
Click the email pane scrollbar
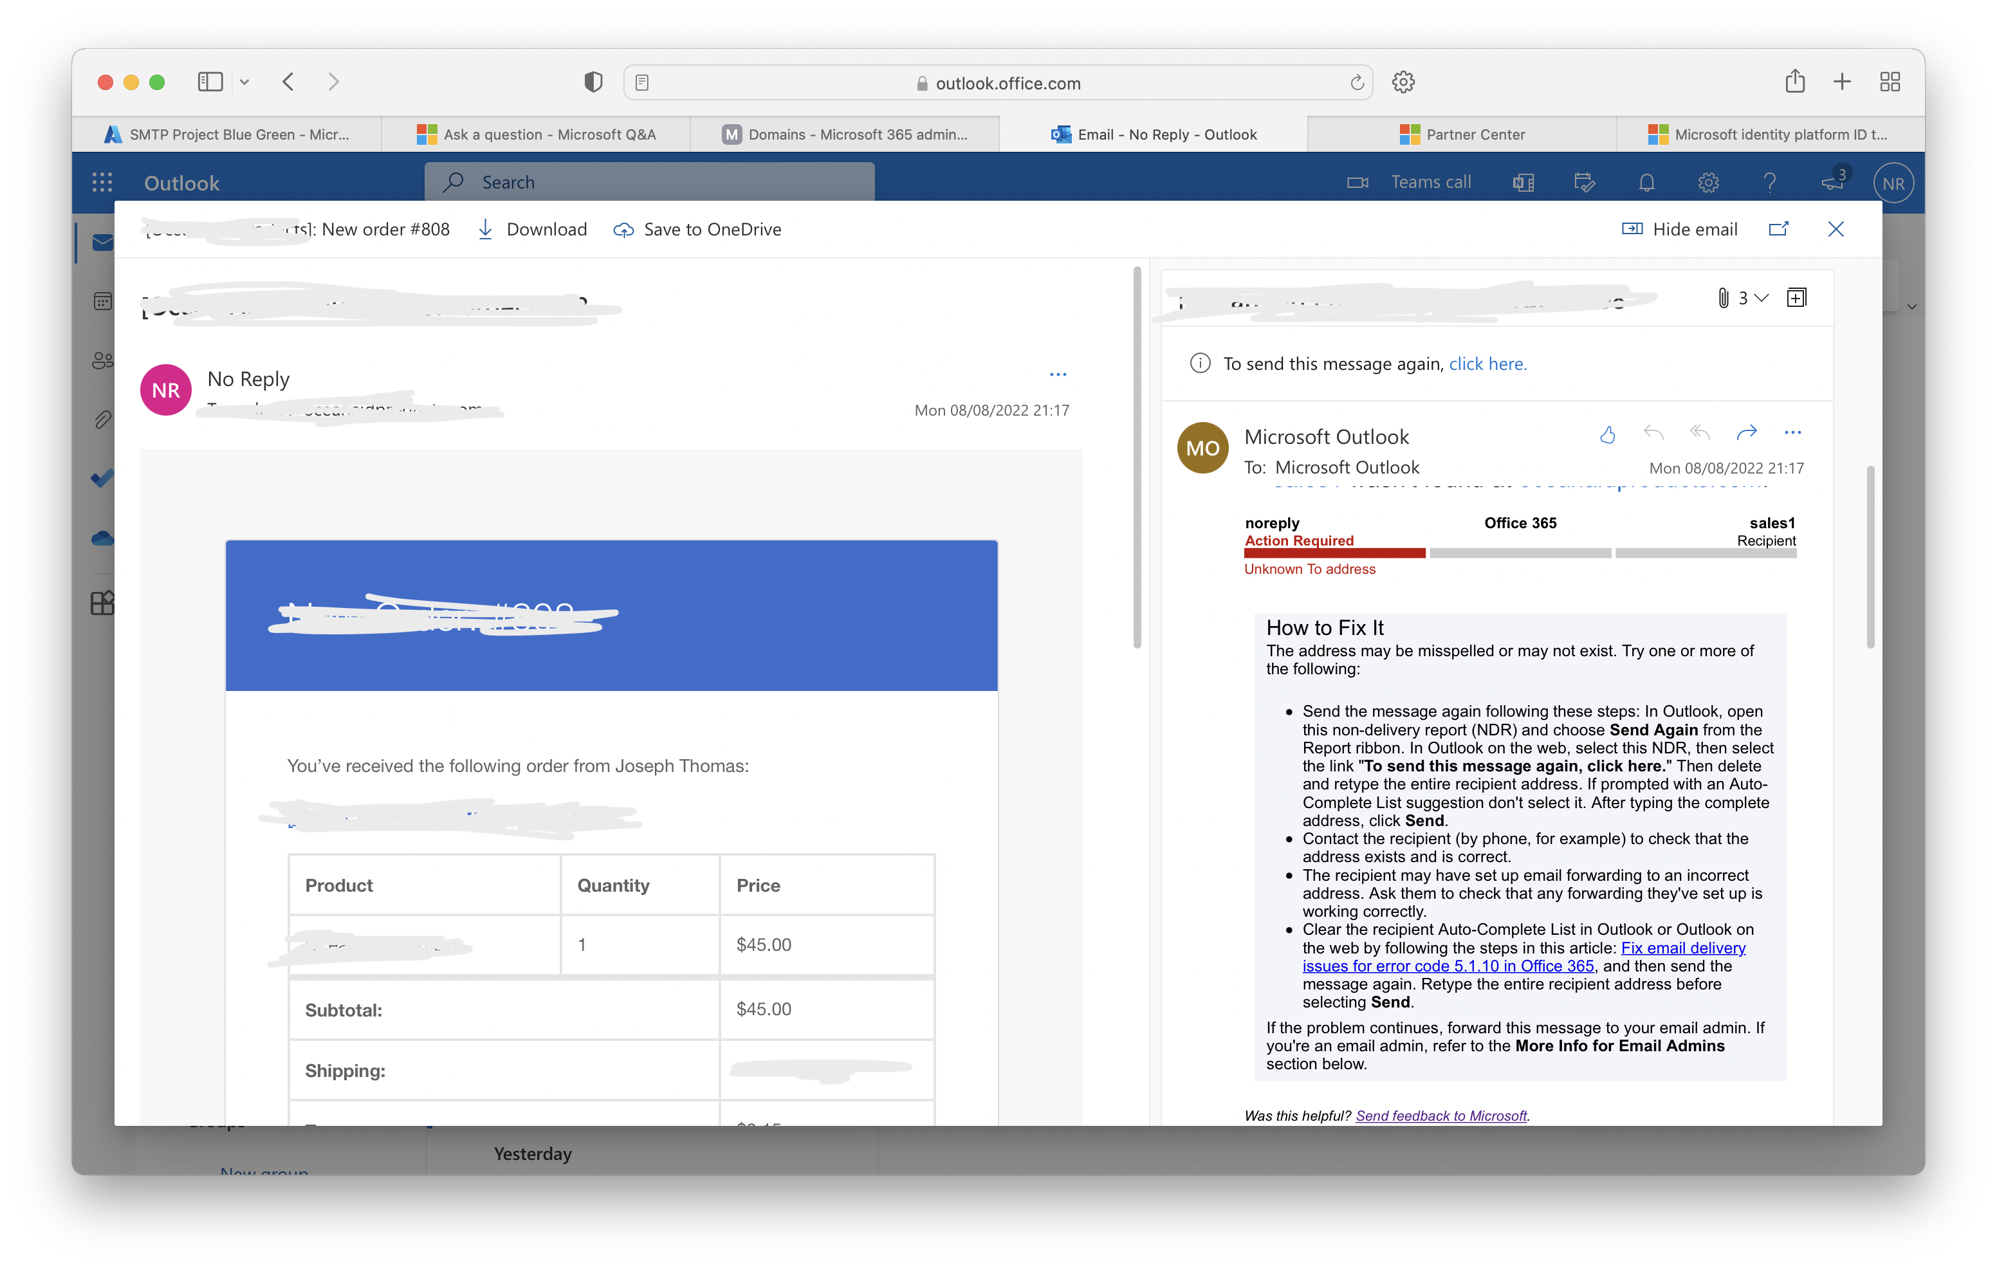(1870, 557)
